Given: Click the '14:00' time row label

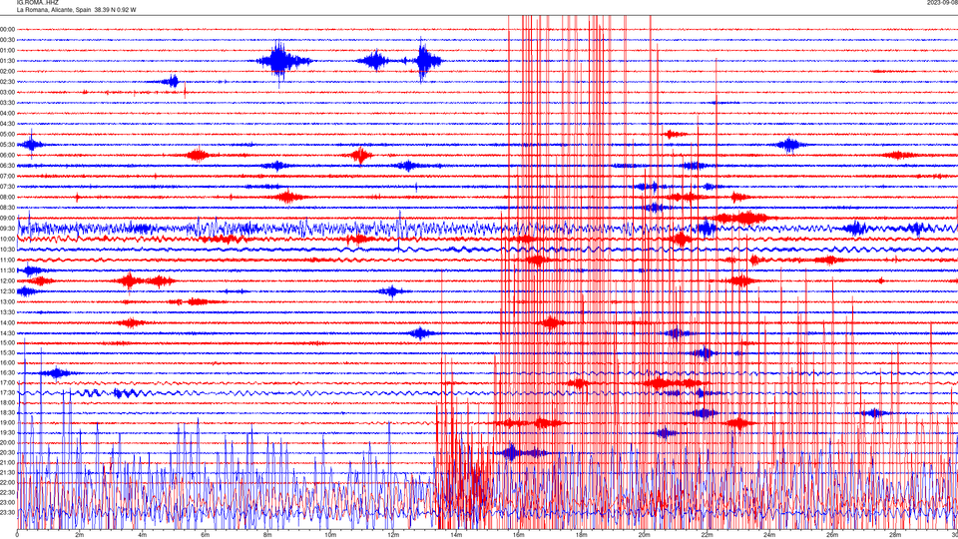Looking at the screenshot, I should tap(8, 322).
